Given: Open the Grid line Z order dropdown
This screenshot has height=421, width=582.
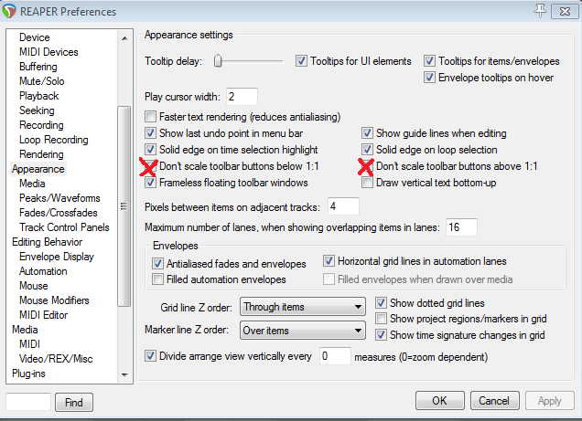Looking at the screenshot, I should pos(305,308).
